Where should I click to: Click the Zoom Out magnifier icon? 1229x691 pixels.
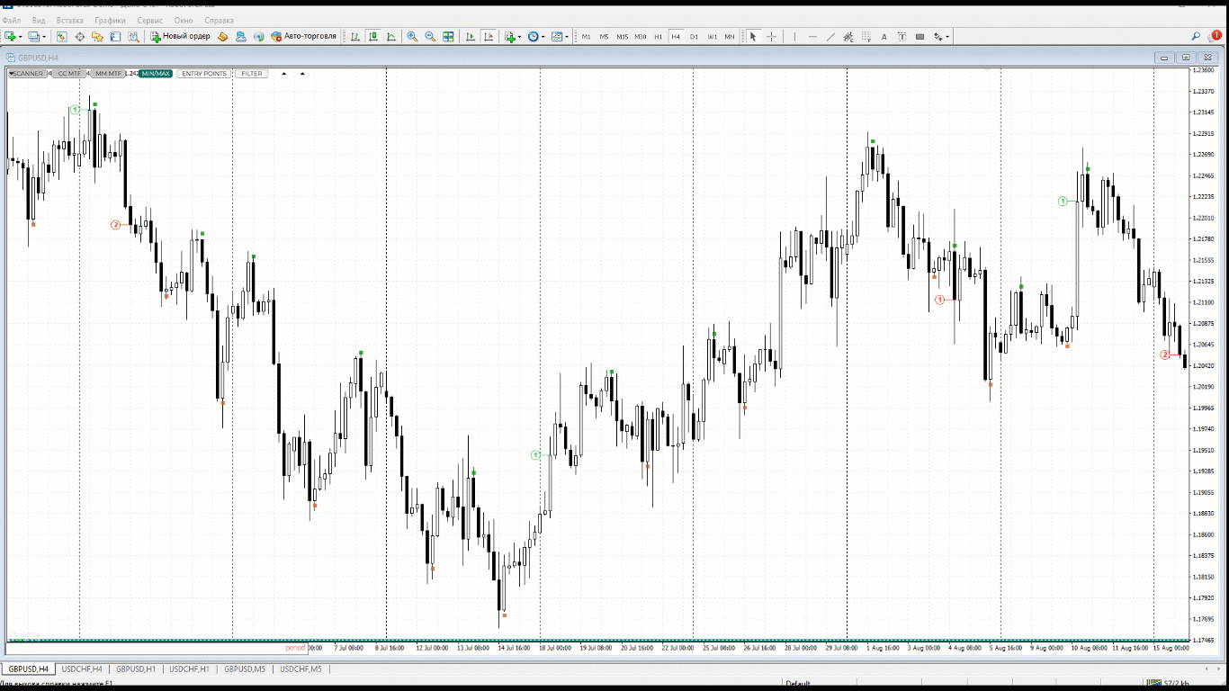click(430, 37)
